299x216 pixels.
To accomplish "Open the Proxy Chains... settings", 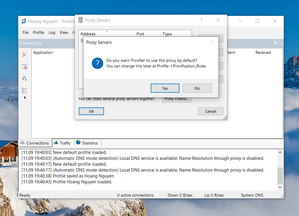I will 177,99.
